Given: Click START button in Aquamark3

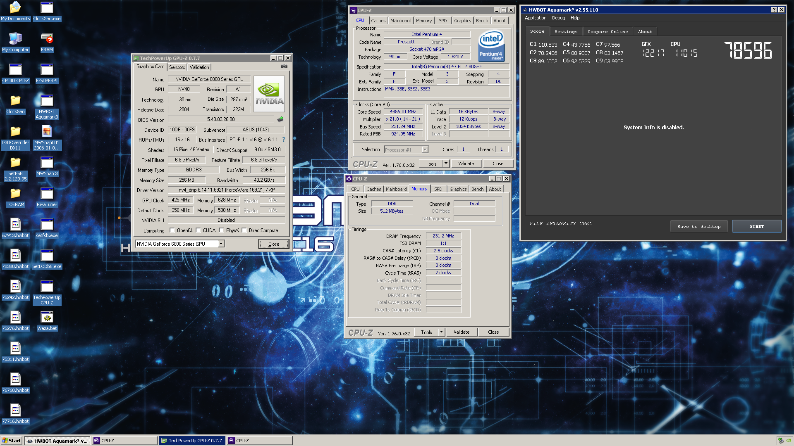Looking at the screenshot, I should click(757, 226).
